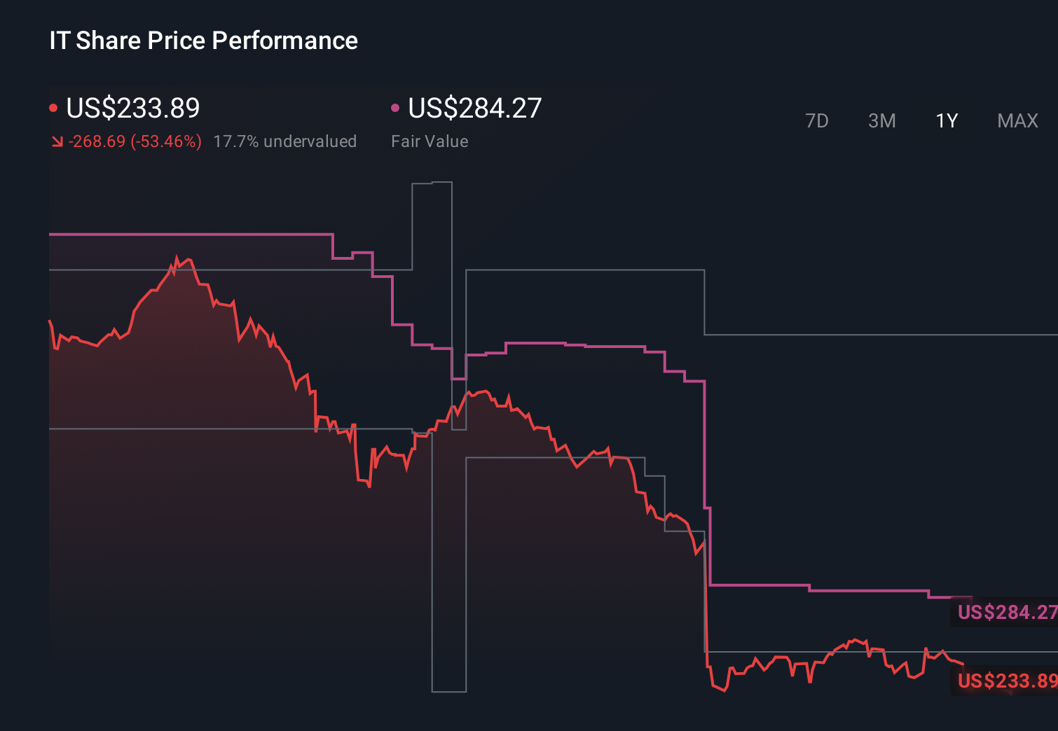The image size is (1058, 731).
Task: Switch to the 3M time range
Action: 881,120
